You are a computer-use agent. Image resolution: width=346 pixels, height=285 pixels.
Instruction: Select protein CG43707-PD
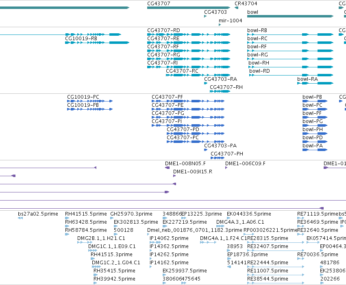pos(196,134)
